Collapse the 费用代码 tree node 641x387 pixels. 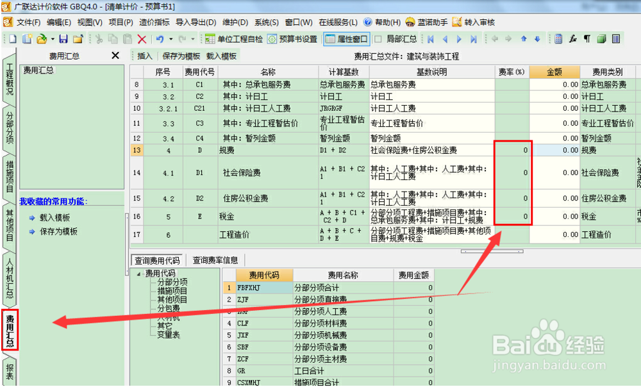pyautogui.click(x=138, y=274)
